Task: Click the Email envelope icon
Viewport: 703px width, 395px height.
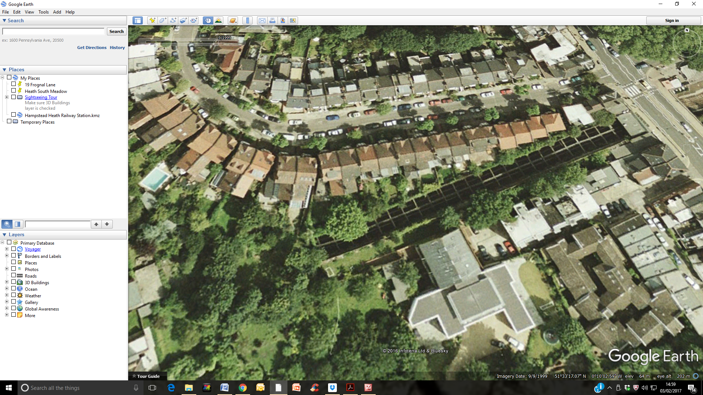Action: tap(262, 20)
